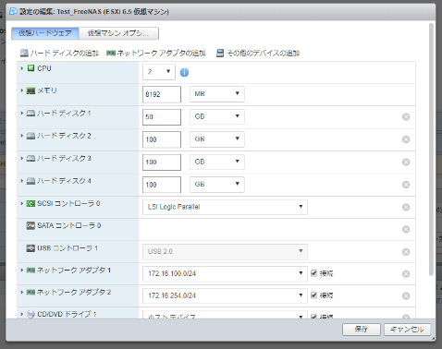Click the other device add icon
Screen dimensions: 442x349
coord(220,54)
